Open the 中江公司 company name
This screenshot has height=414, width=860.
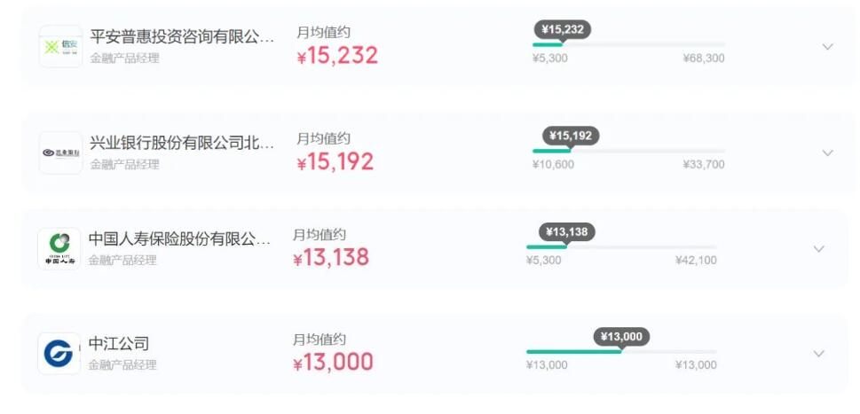coord(118,344)
